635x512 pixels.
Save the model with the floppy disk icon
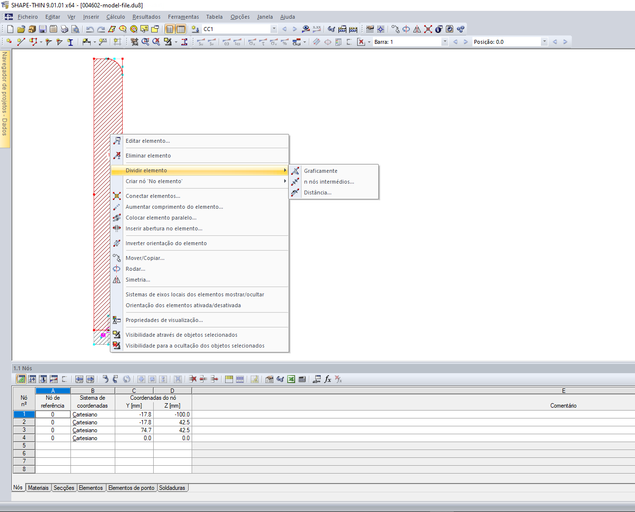pyautogui.click(x=43, y=29)
